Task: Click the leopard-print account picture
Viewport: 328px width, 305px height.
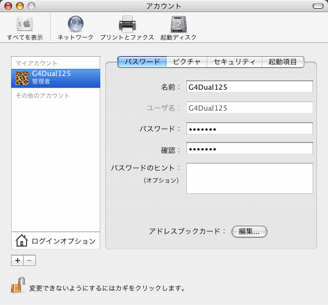Action: (x=22, y=78)
